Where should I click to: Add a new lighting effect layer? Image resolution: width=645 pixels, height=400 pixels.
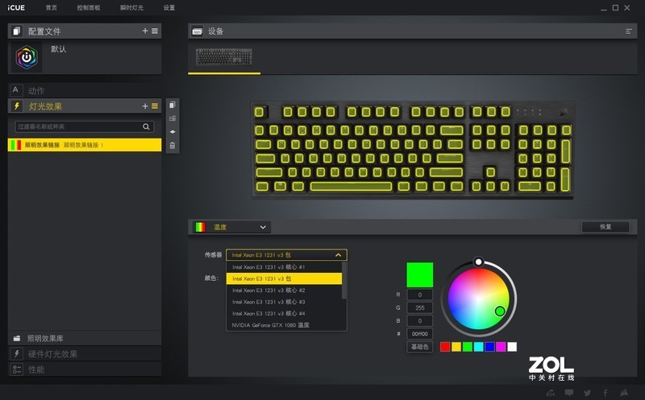coord(145,106)
